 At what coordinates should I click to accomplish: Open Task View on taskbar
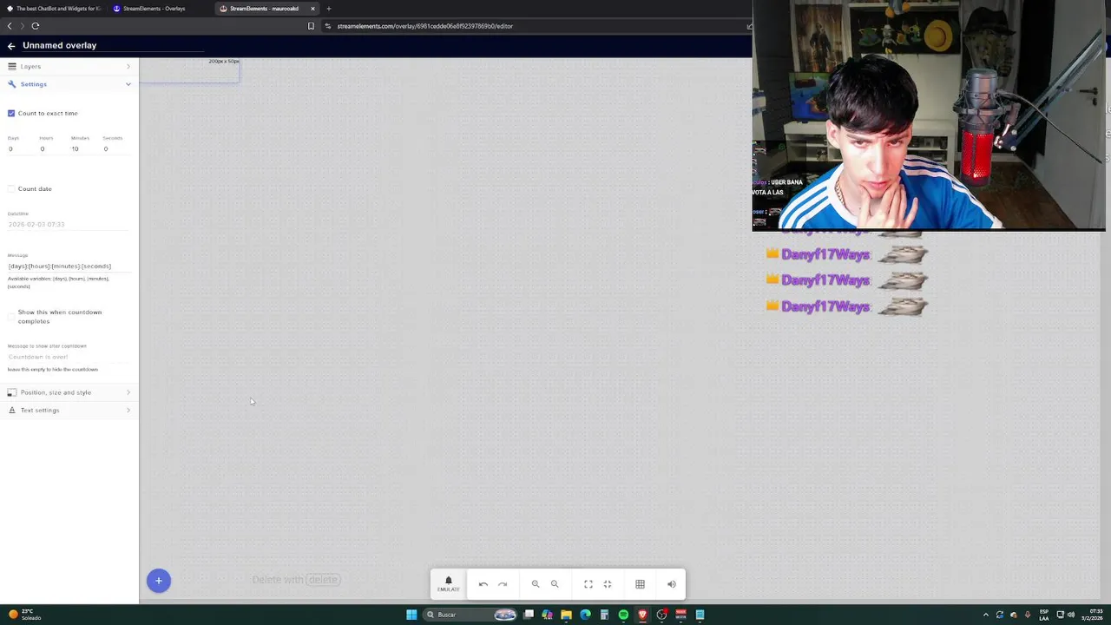click(529, 615)
